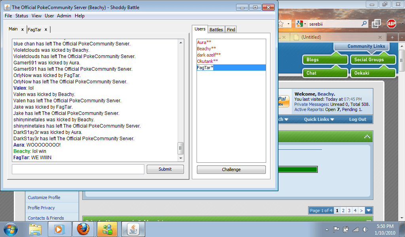Image resolution: width=405 pixels, height=237 pixels.
Task: Go to page 3 in the pagination
Action: (349, 211)
